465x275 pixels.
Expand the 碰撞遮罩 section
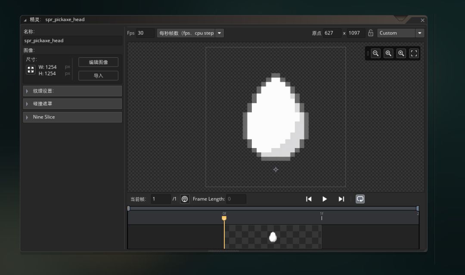click(x=72, y=104)
